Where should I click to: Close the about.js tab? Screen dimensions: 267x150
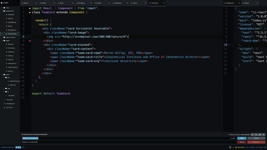tap(36, 3)
